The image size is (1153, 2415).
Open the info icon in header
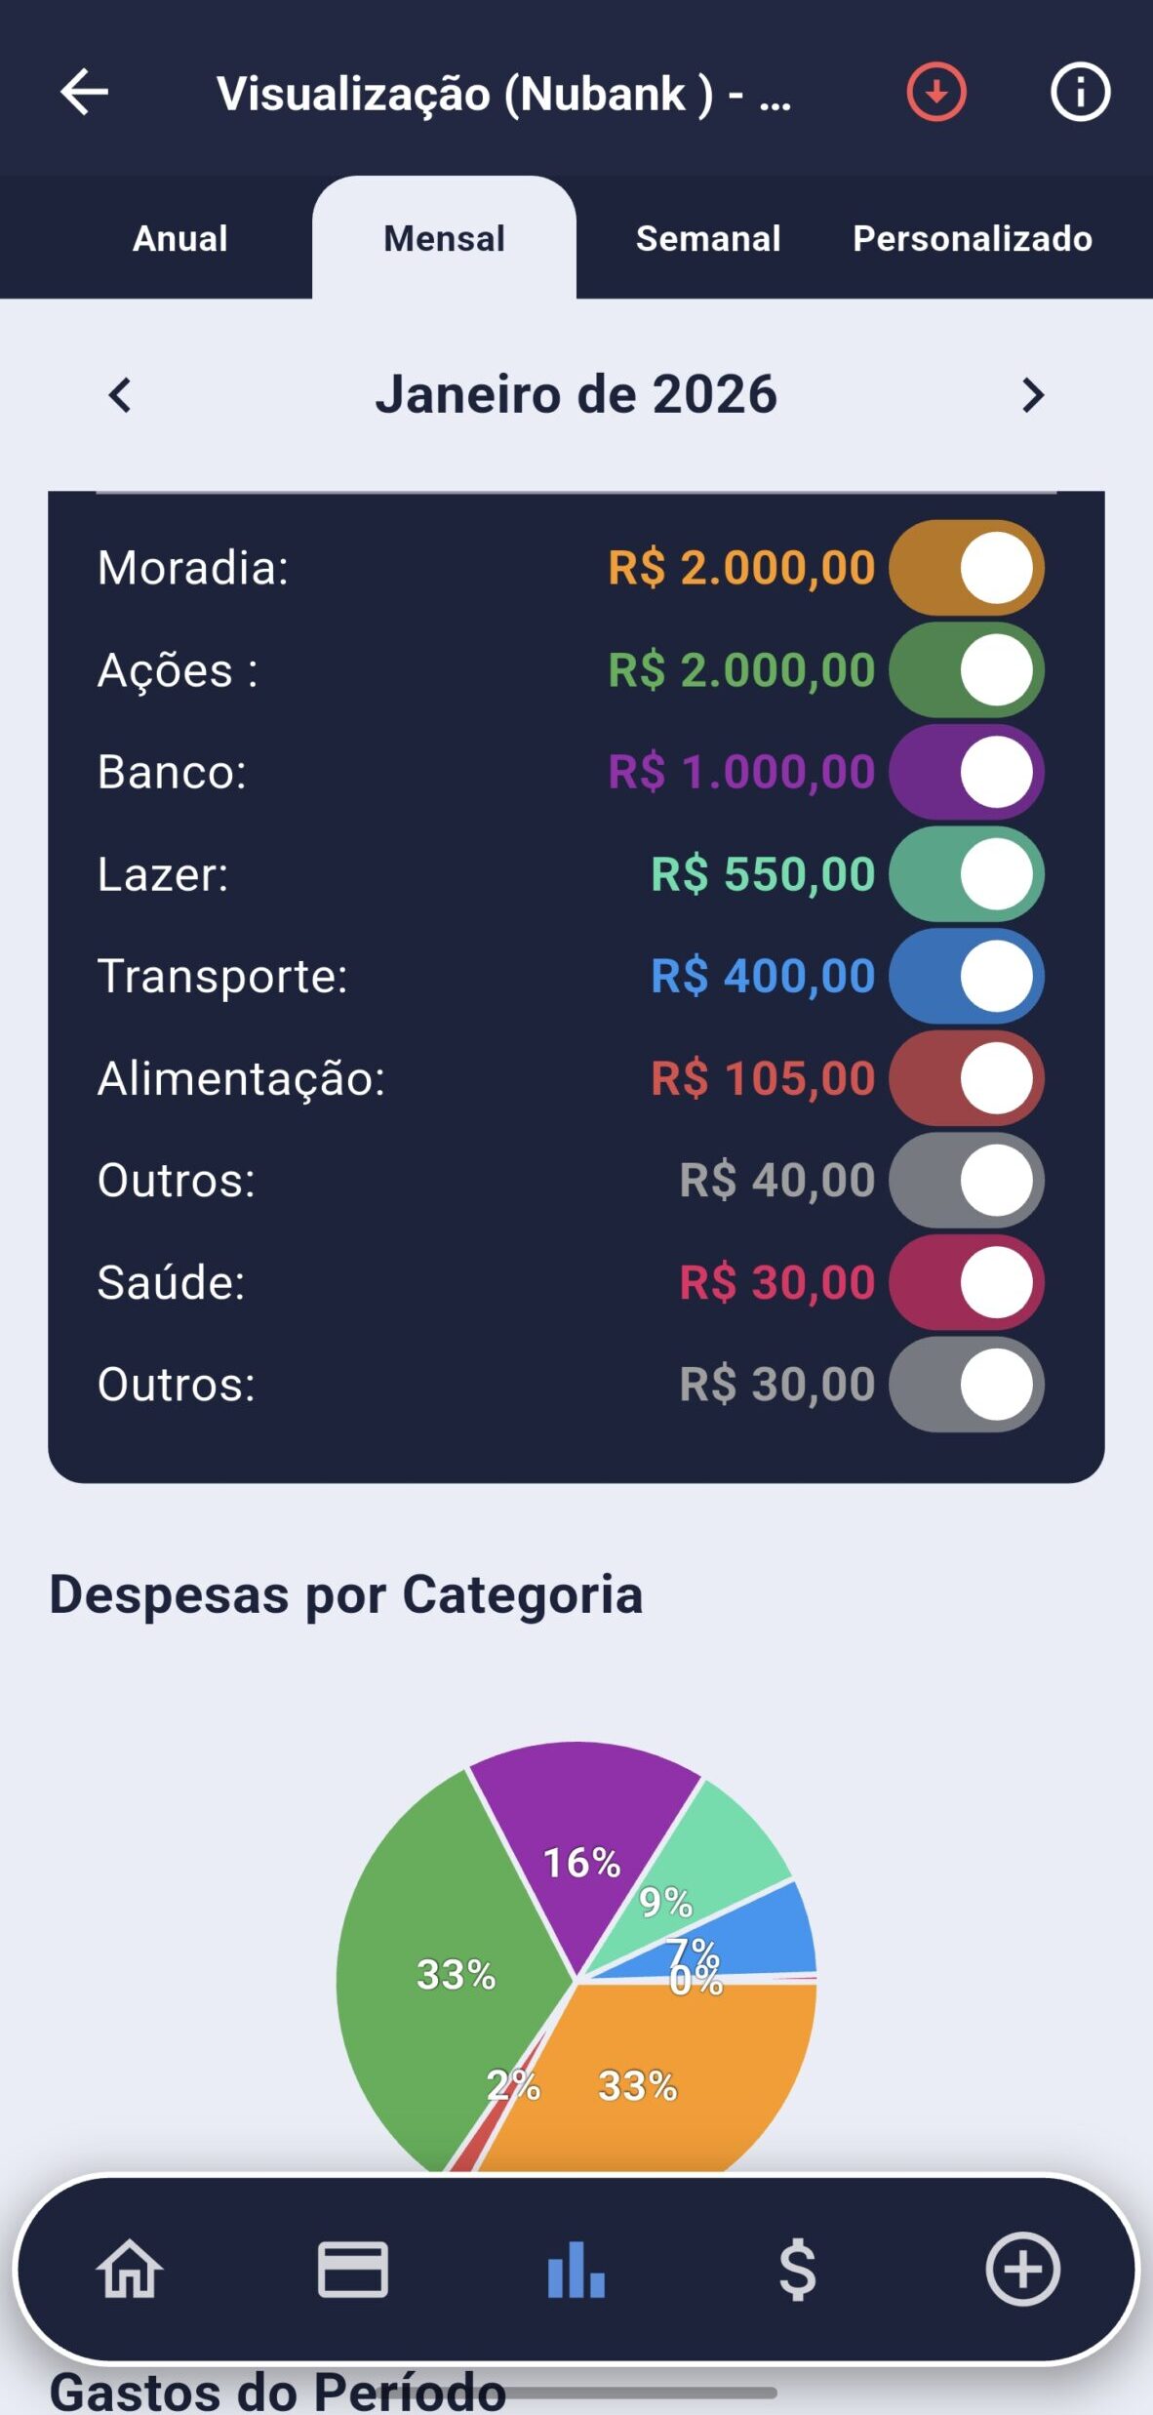tap(1080, 93)
